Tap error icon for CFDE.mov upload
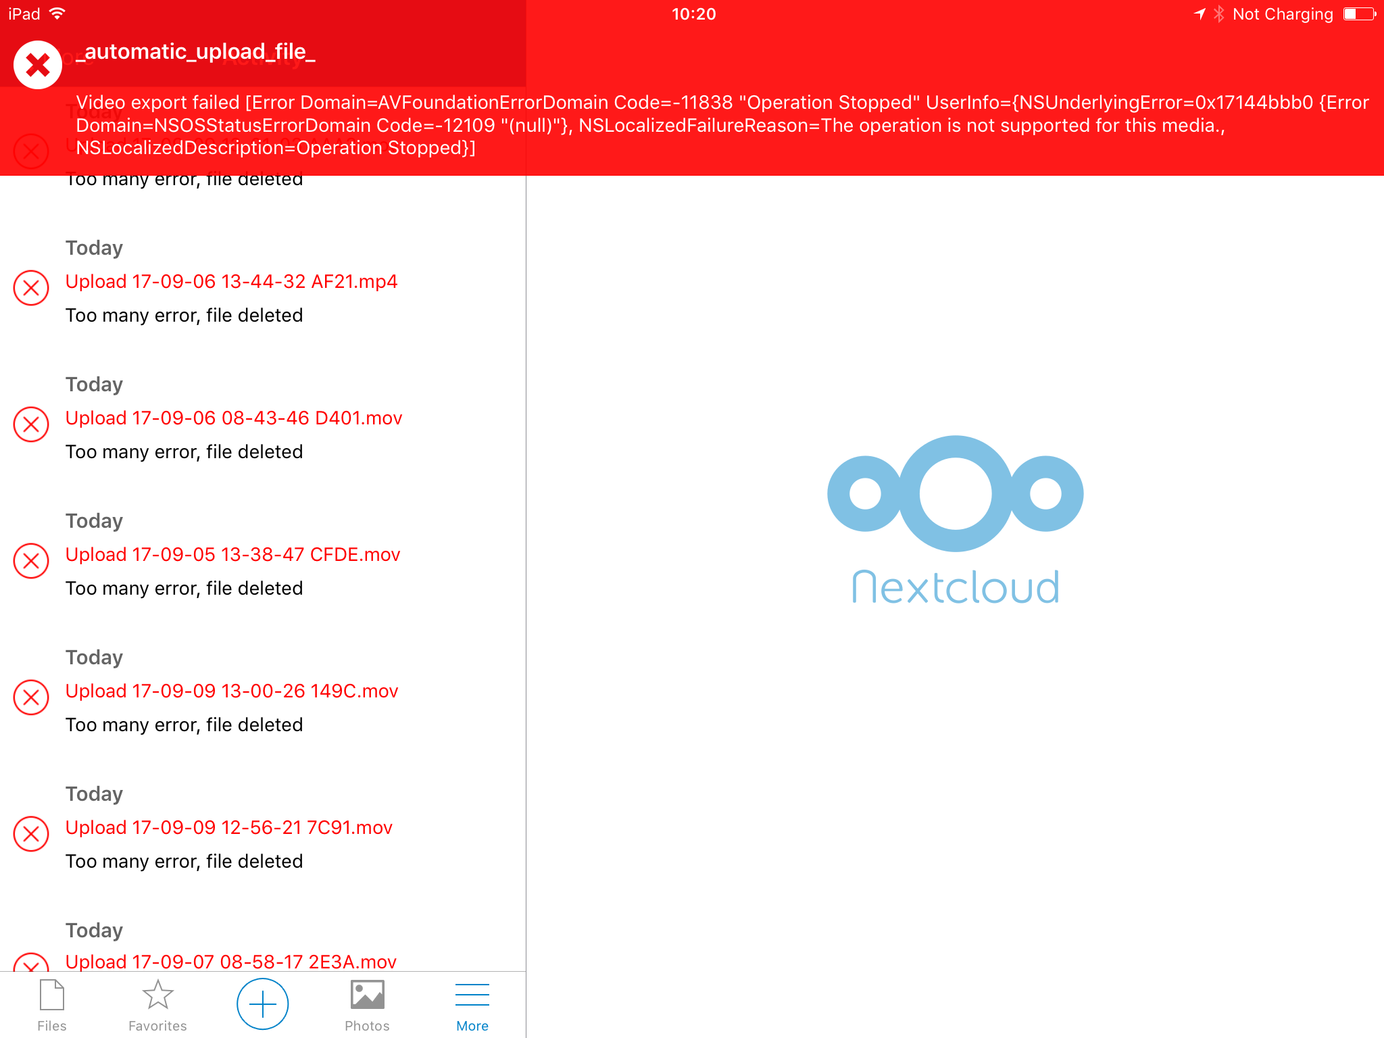This screenshot has height=1038, width=1384. (31, 561)
